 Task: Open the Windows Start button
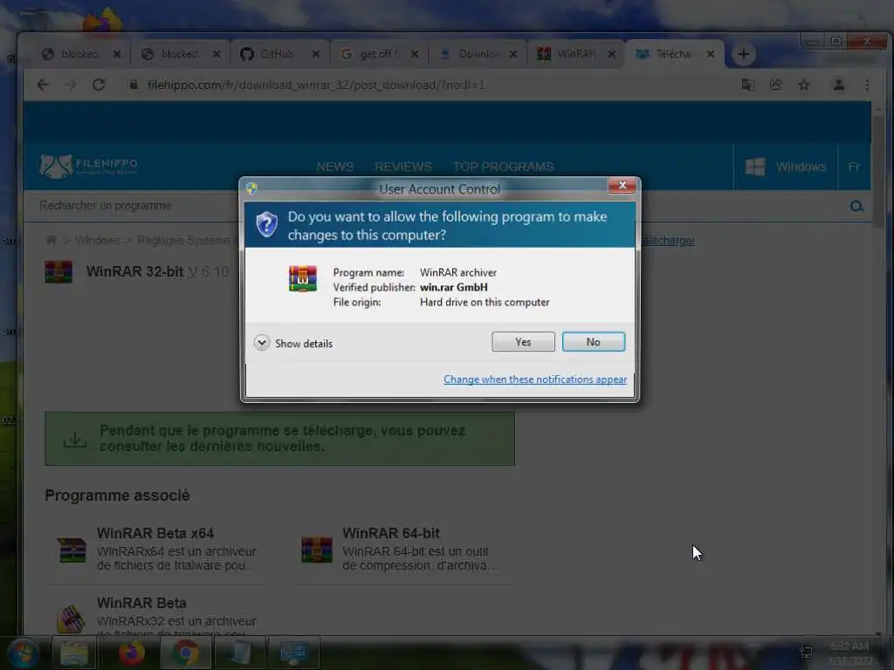[x=24, y=653]
